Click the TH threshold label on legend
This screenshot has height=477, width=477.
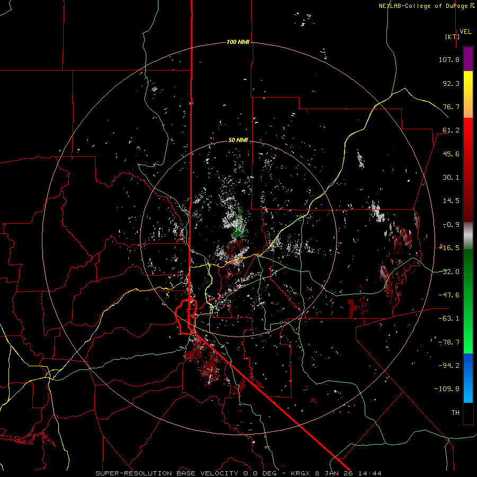point(455,413)
